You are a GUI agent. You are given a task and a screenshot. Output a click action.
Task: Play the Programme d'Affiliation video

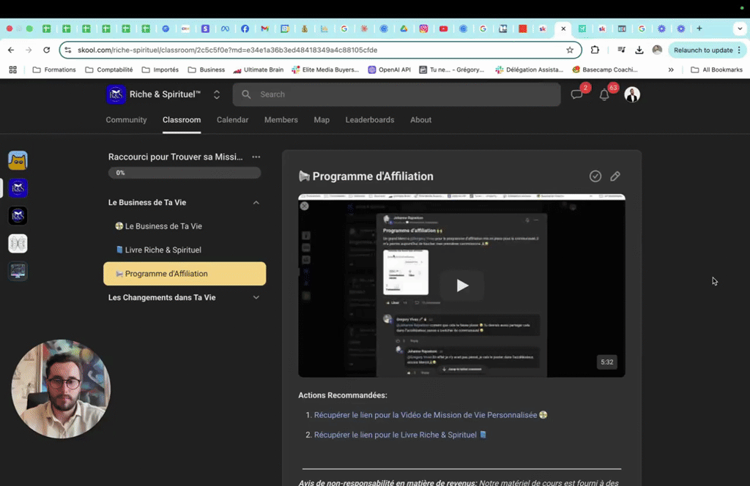tap(461, 285)
